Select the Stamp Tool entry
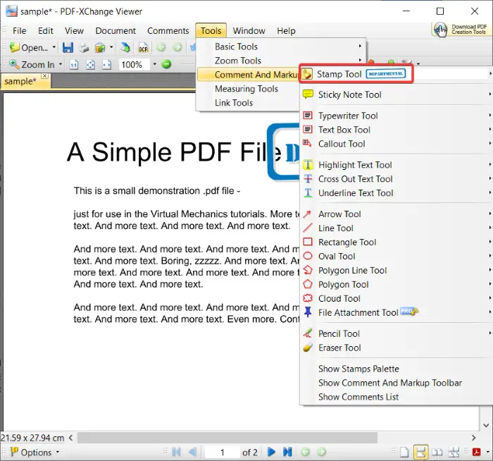493x461 pixels. 356,74
